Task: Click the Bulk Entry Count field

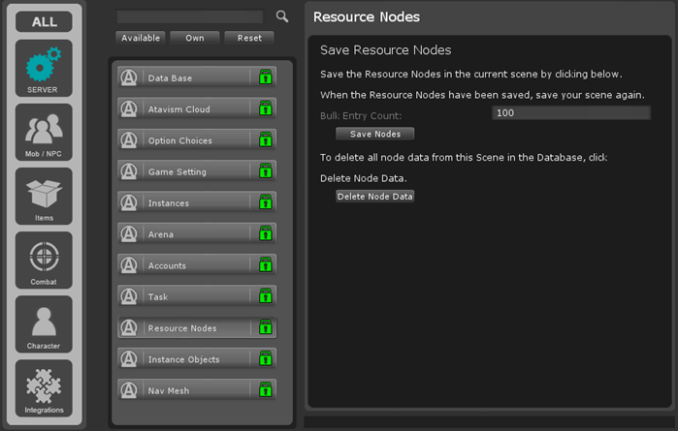Action: (x=569, y=113)
